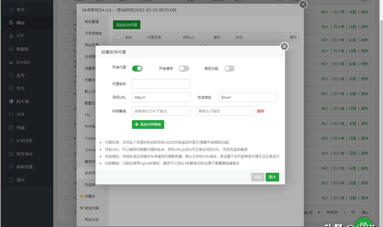383x227 pixels.
Task: Click the FTP sidebar icon
Action: point(11,36)
